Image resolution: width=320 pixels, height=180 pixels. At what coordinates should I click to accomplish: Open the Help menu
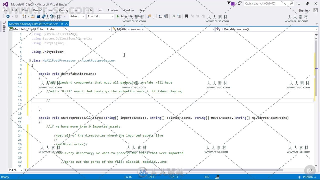coord(142,10)
